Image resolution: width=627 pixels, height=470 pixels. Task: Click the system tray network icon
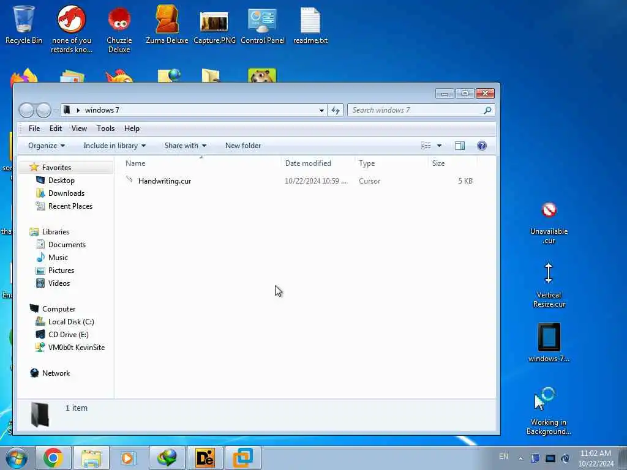(x=550, y=458)
